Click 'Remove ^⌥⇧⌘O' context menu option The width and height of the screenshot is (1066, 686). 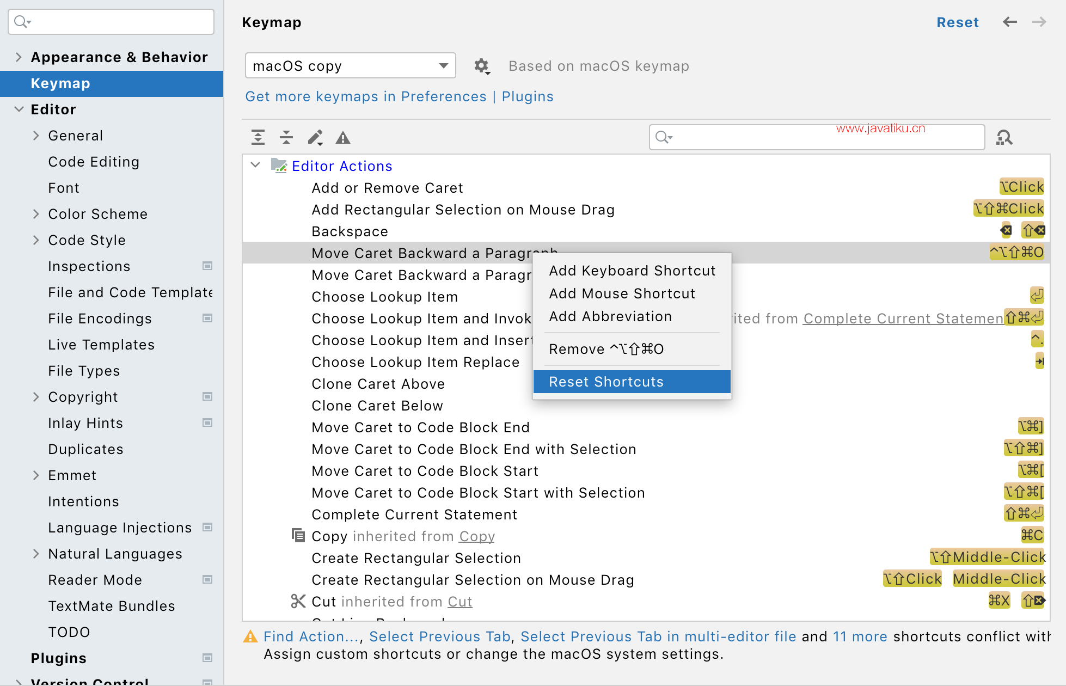(606, 349)
